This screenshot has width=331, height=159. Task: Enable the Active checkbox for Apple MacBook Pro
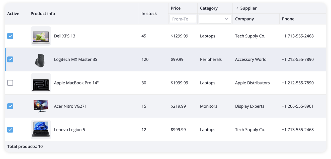10,83
